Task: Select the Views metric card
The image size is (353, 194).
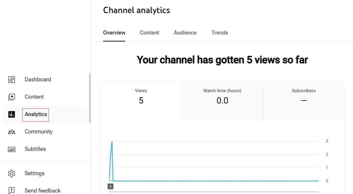Action: [x=141, y=101]
